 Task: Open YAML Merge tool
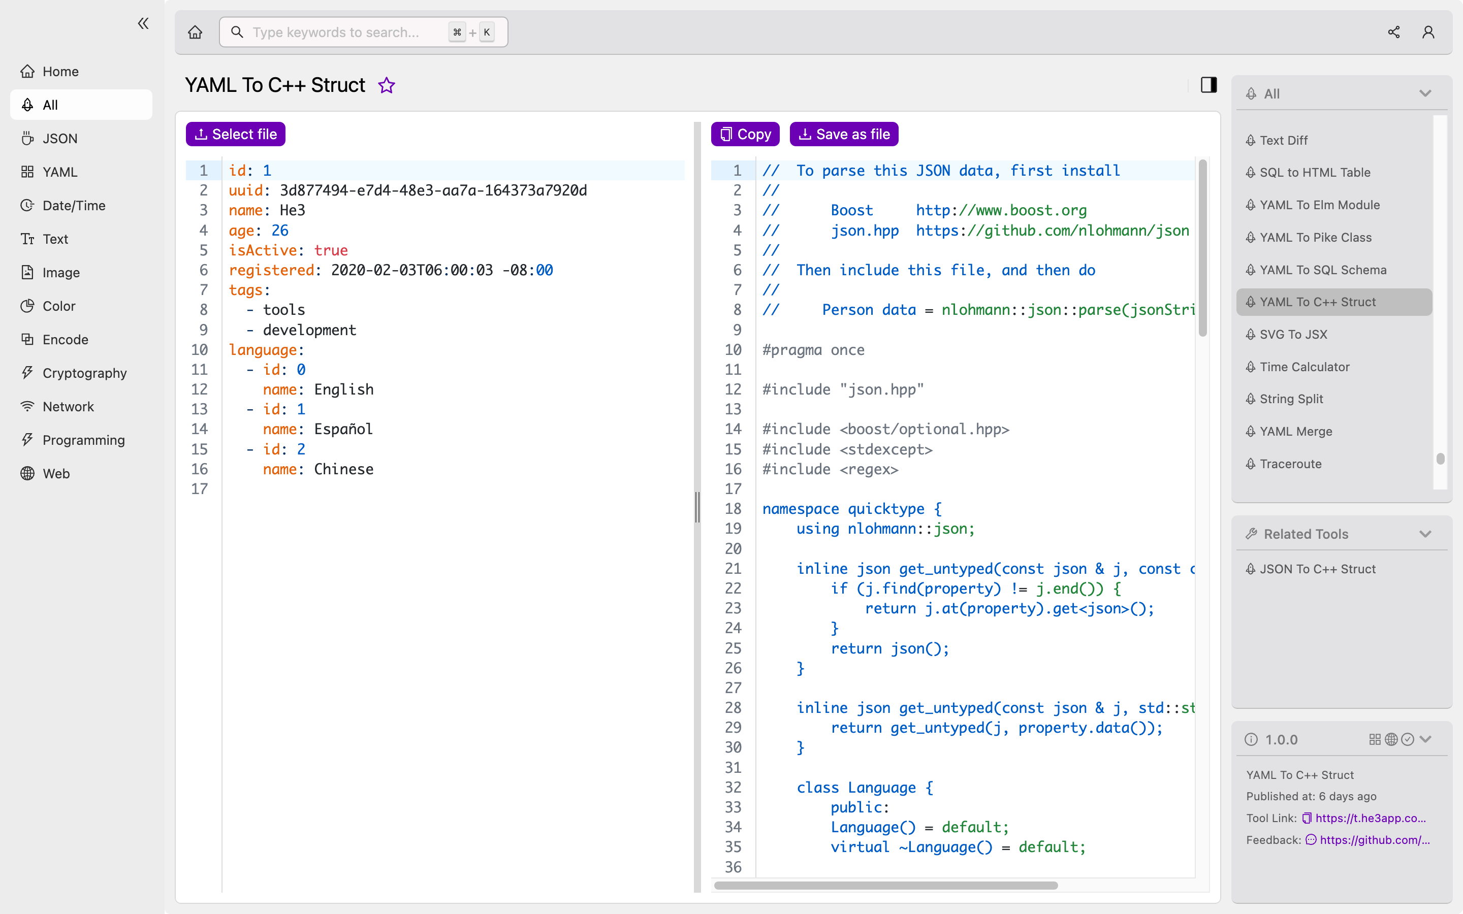tap(1334, 432)
